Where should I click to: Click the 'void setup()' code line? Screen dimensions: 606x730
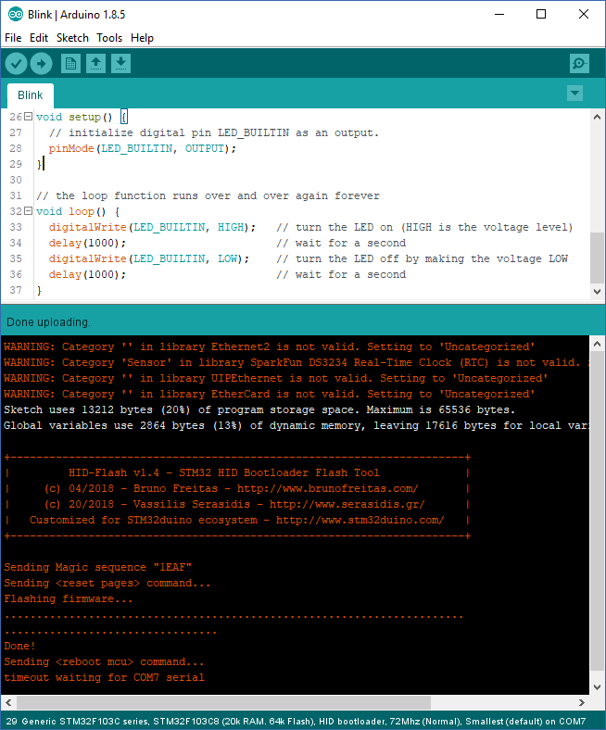coord(82,117)
